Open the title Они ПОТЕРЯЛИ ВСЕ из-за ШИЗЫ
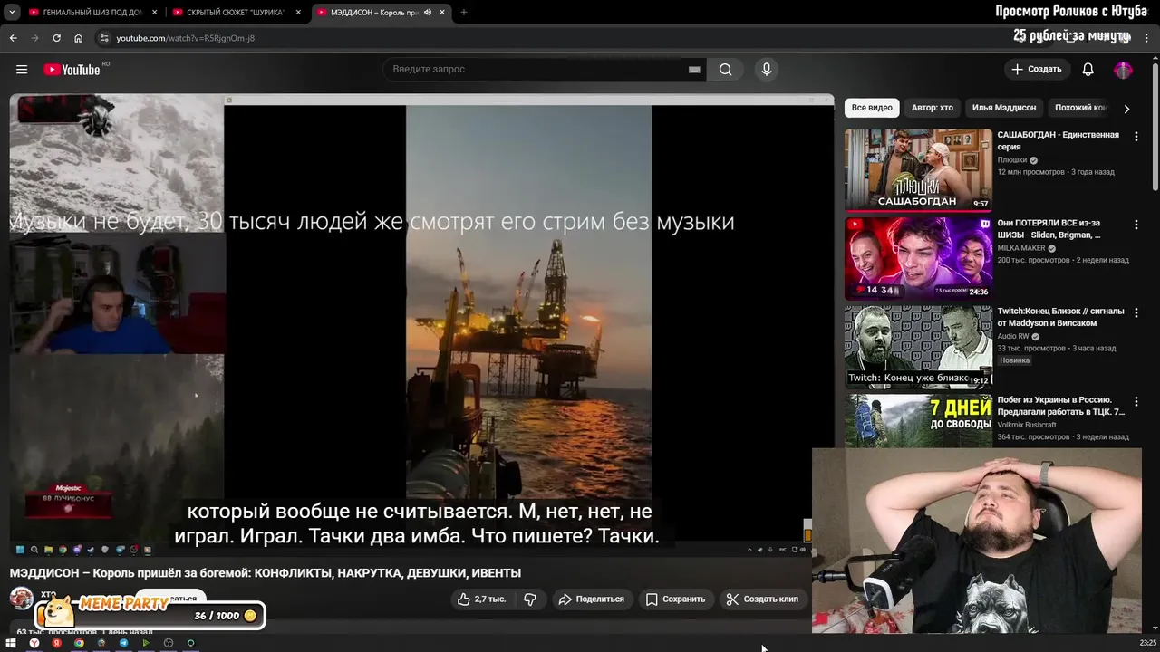The height and width of the screenshot is (652, 1160). coord(1049,229)
